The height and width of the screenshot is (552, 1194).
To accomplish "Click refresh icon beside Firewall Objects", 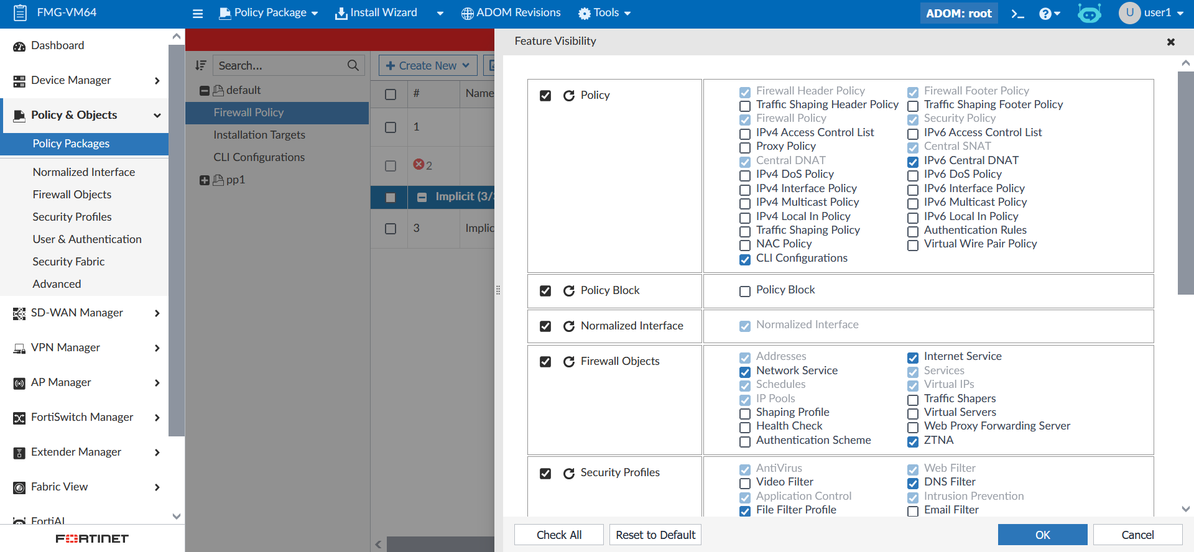I will (568, 362).
